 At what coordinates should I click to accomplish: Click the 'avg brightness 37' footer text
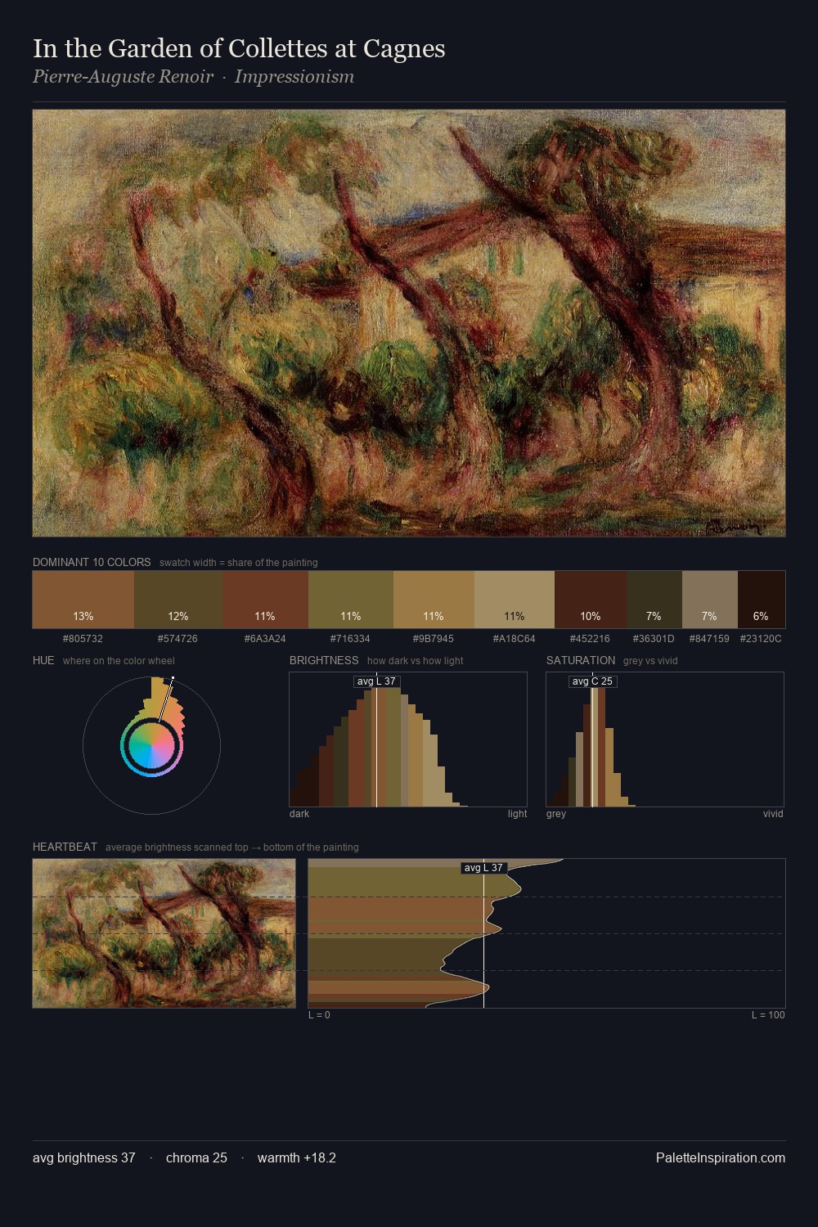pos(84,1157)
